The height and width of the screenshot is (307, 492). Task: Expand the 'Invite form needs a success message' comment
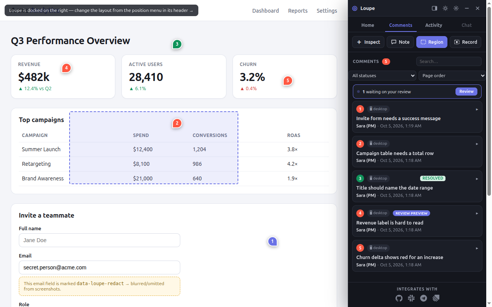pos(477,109)
